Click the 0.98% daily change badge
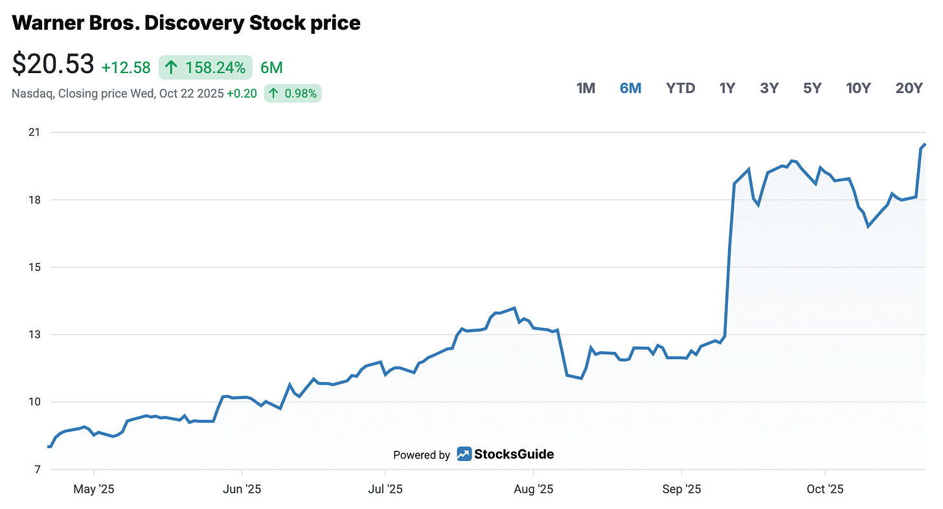Image resolution: width=943 pixels, height=509 pixels. point(293,93)
